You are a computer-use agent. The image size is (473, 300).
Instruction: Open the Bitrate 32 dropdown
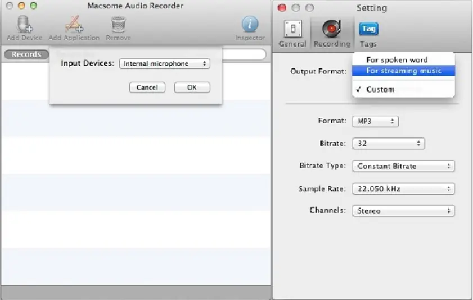coord(388,144)
